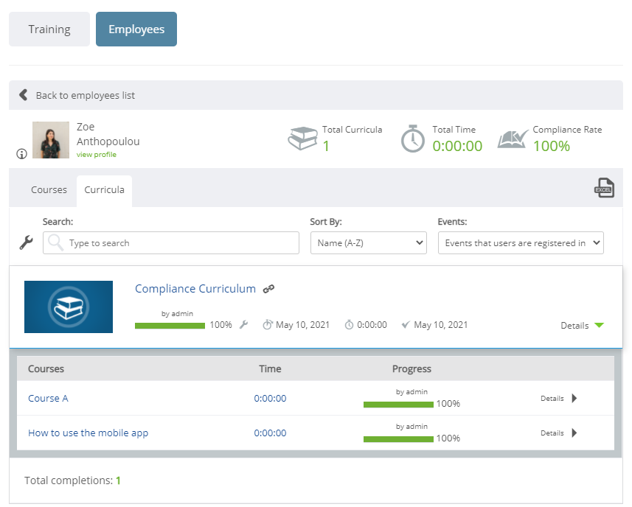The width and height of the screenshot is (632, 507).
Task: Open the Sort By Name (A-Z) dropdown
Action: click(x=369, y=243)
